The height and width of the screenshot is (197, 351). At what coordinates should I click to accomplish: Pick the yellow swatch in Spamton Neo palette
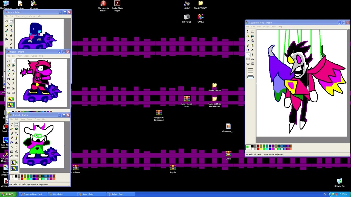pyautogui.click(x=261, y=149)
